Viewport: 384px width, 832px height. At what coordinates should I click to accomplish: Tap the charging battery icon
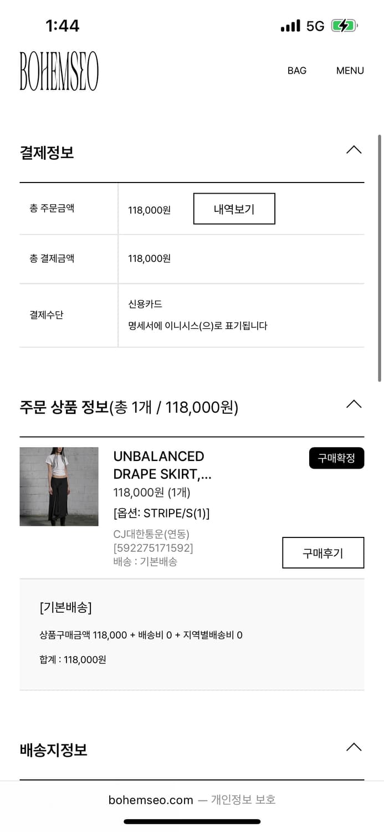[342, 25]
